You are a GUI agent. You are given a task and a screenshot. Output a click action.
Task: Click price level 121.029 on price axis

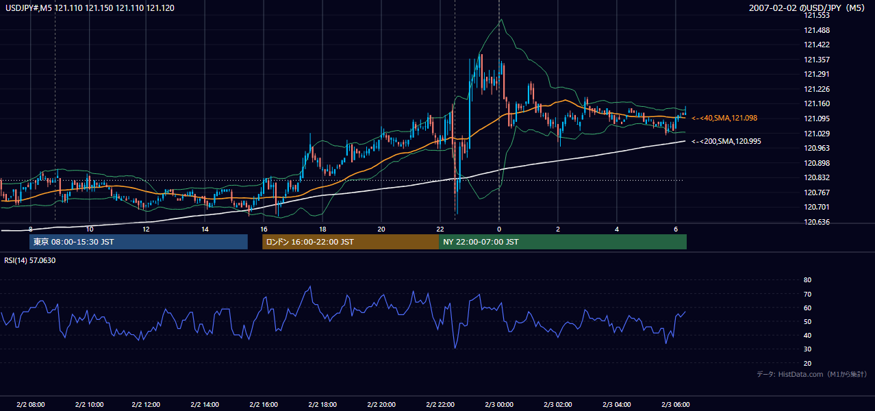pyautogui.click(x=816, y=133)
